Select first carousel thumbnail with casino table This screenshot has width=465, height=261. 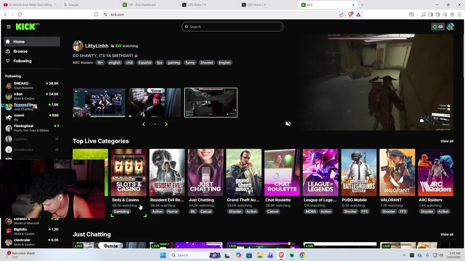(99, 103)
